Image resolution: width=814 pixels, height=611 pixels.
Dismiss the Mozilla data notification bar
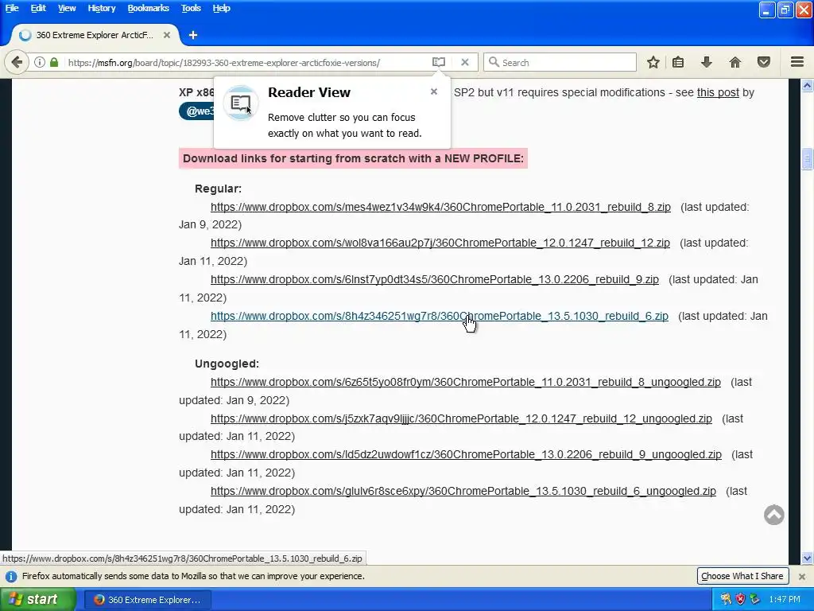coord(802,576)
